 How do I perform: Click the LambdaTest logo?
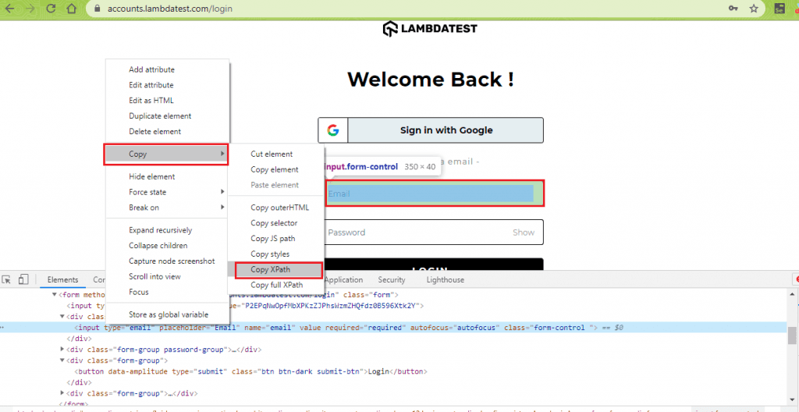click(430, 29)
